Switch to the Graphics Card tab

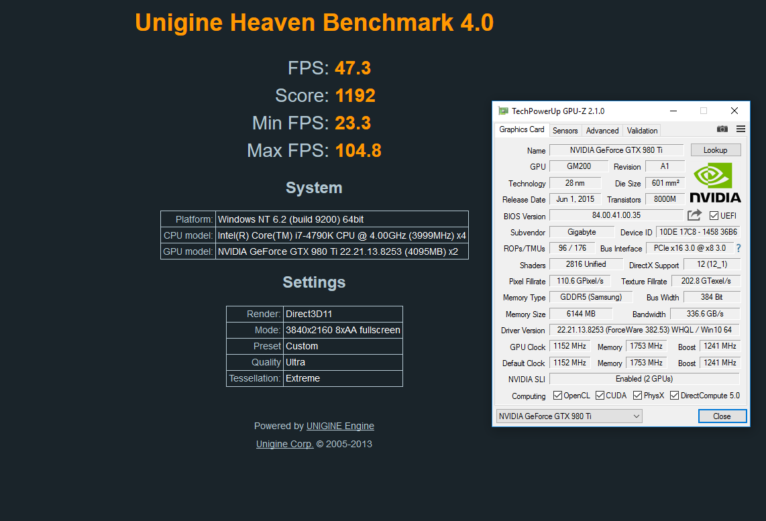click(x=521, y=129)
